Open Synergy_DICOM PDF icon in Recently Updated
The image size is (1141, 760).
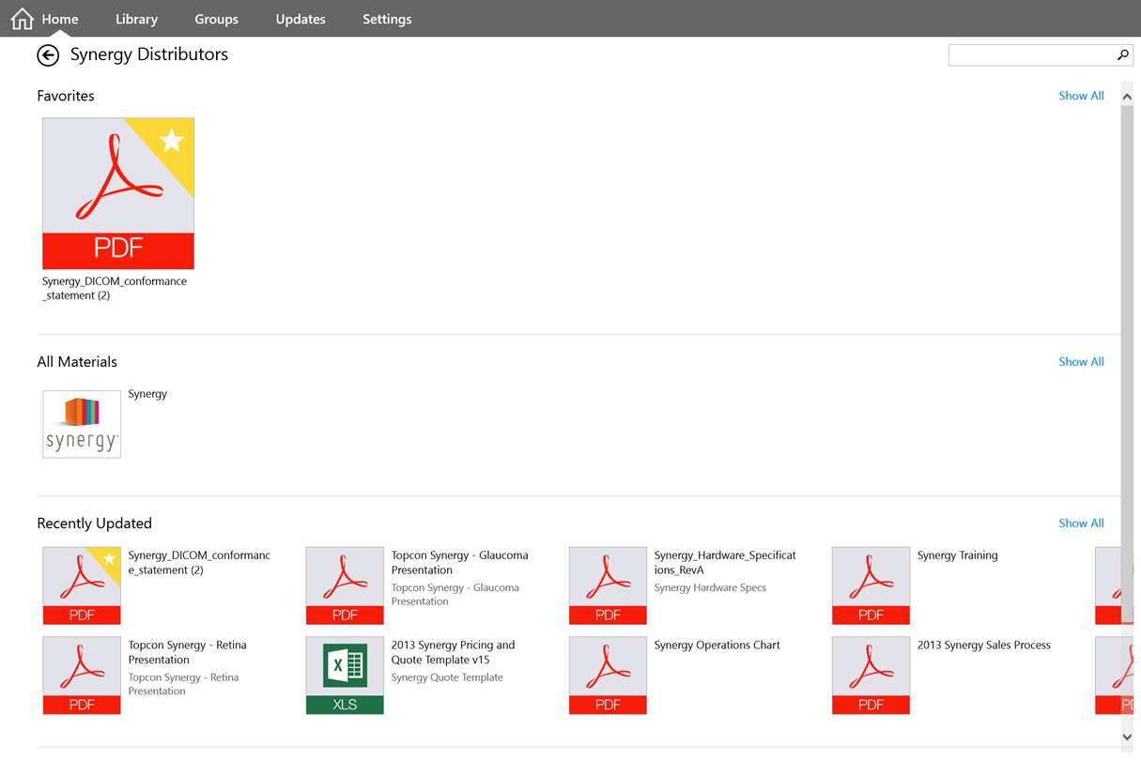point(82,585)
